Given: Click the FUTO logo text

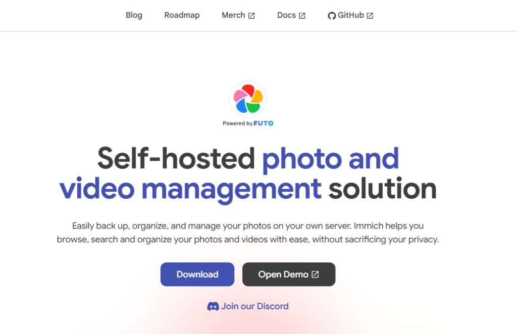Looking at the screenshot, I should pyautogui.click(x=264, y=123).
